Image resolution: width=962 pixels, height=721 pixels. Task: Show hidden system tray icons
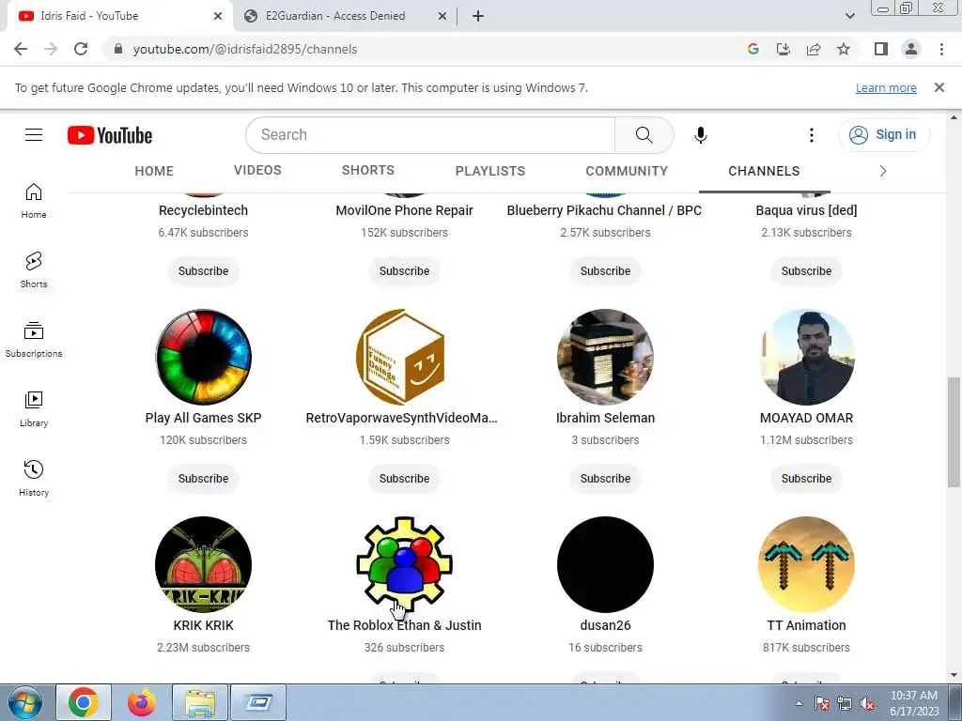(799, 704)
